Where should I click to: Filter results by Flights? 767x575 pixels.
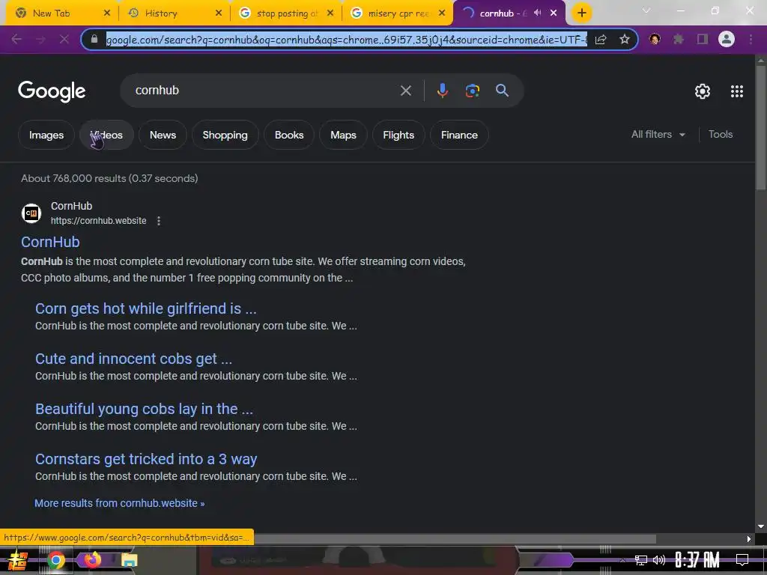398,135
